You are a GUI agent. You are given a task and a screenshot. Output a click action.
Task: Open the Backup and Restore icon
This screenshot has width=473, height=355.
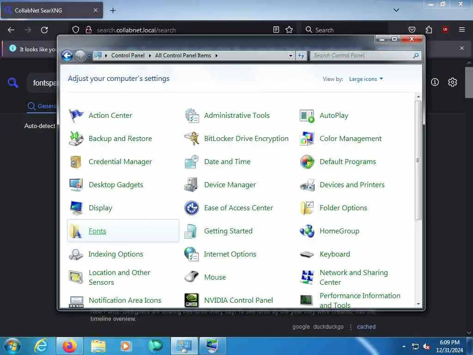76,139
